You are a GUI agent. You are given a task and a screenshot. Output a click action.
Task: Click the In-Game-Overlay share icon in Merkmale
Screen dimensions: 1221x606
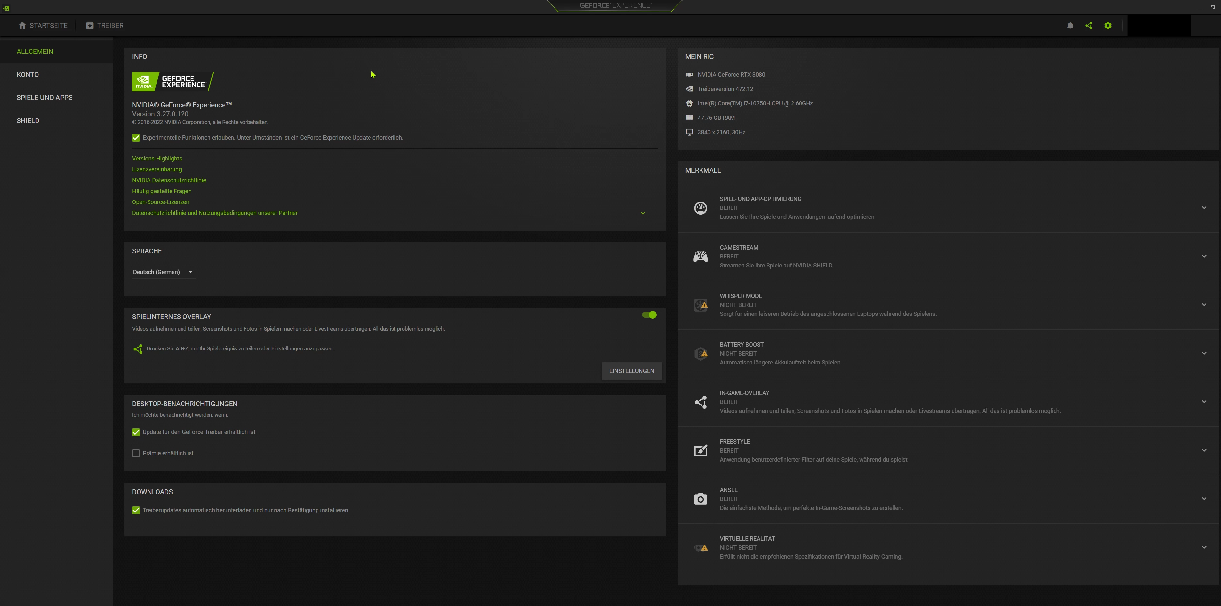700,402
